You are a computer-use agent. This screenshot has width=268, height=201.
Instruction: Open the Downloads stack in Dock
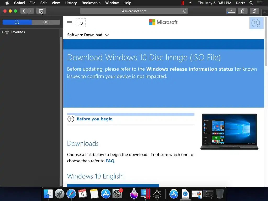pos(185,194)
